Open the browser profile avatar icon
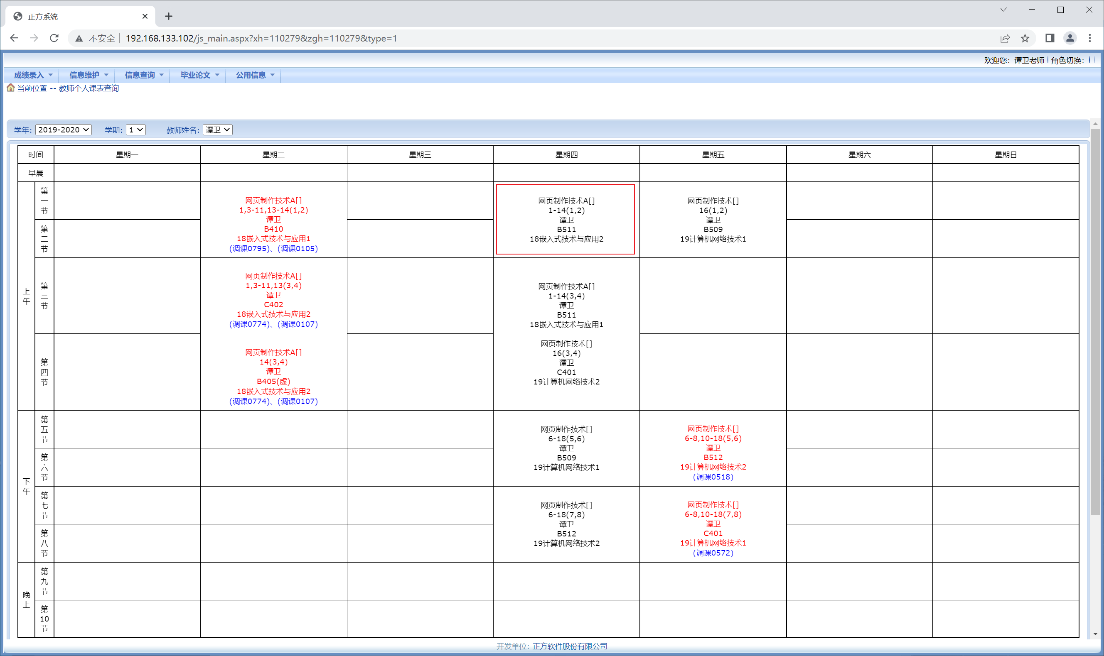1104x656 pixels. pyautogui.click(x=1070, y=38)
